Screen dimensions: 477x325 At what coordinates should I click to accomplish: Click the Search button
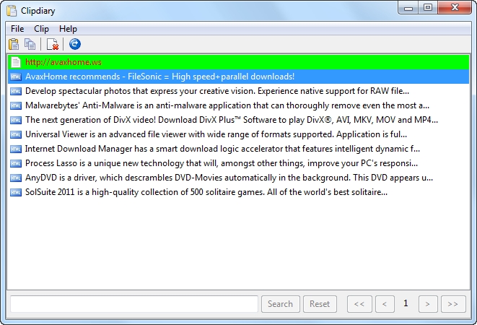point(280,304)
